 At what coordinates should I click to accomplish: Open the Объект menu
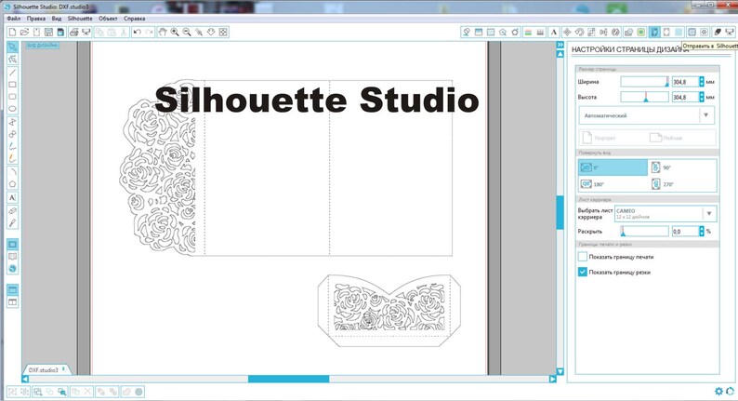tap(108, 19)
